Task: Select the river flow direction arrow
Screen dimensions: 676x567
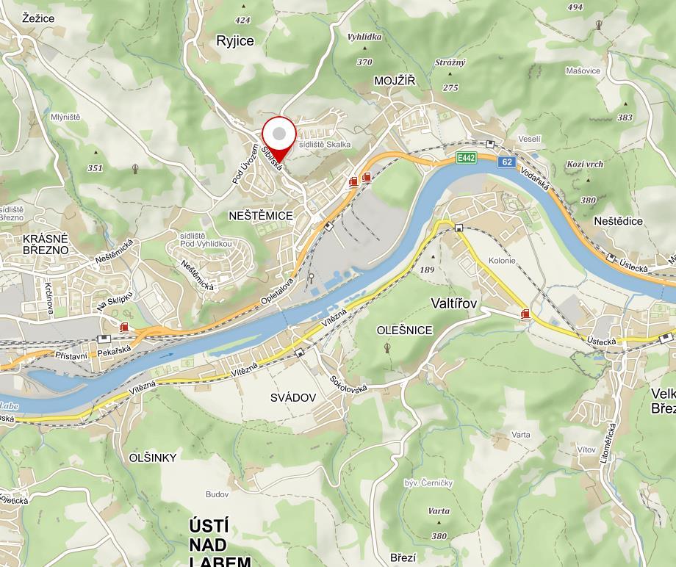Action: 166,355
